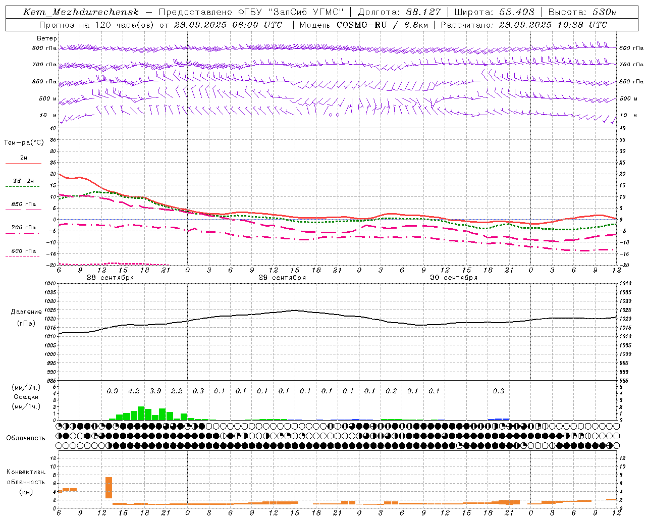646x517 pixels.
Task: Click the tallest orange convective cloud bar
Action: pos(109,488)
